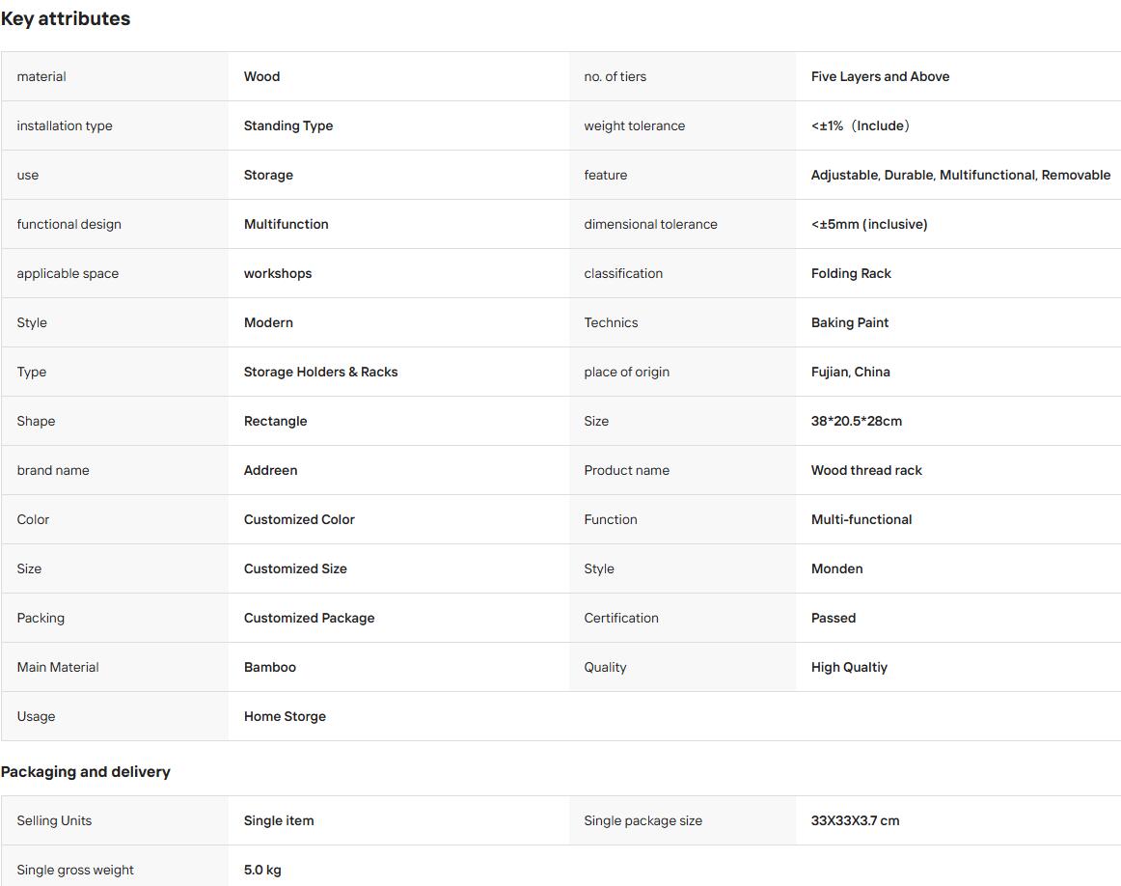Select the Folding Rack classification value
Image resolution: width=1121 pixels, height=886 pixels.
(x=851, y=273)
